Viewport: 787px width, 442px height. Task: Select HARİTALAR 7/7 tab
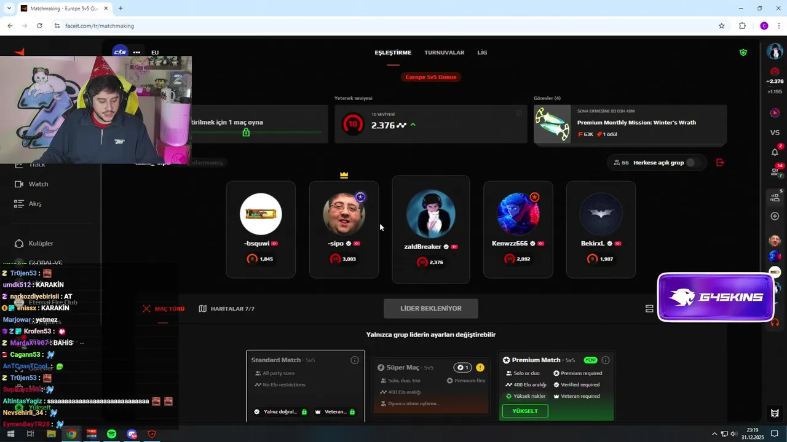pos(226,309)
